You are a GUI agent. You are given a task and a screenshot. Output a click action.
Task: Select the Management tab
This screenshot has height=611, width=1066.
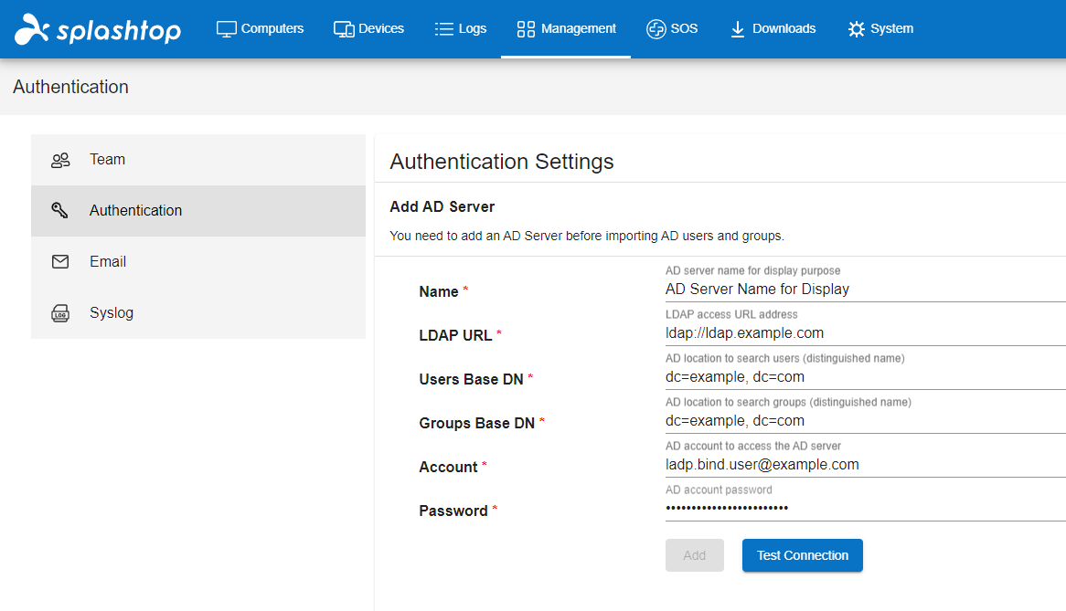(566, 29)
